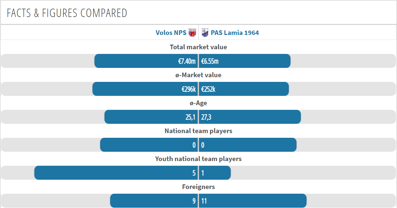The height and width of the screenshot is (208, 397).
Task: Click Volos national team players bar showing 0
Action: coord(149,145)
